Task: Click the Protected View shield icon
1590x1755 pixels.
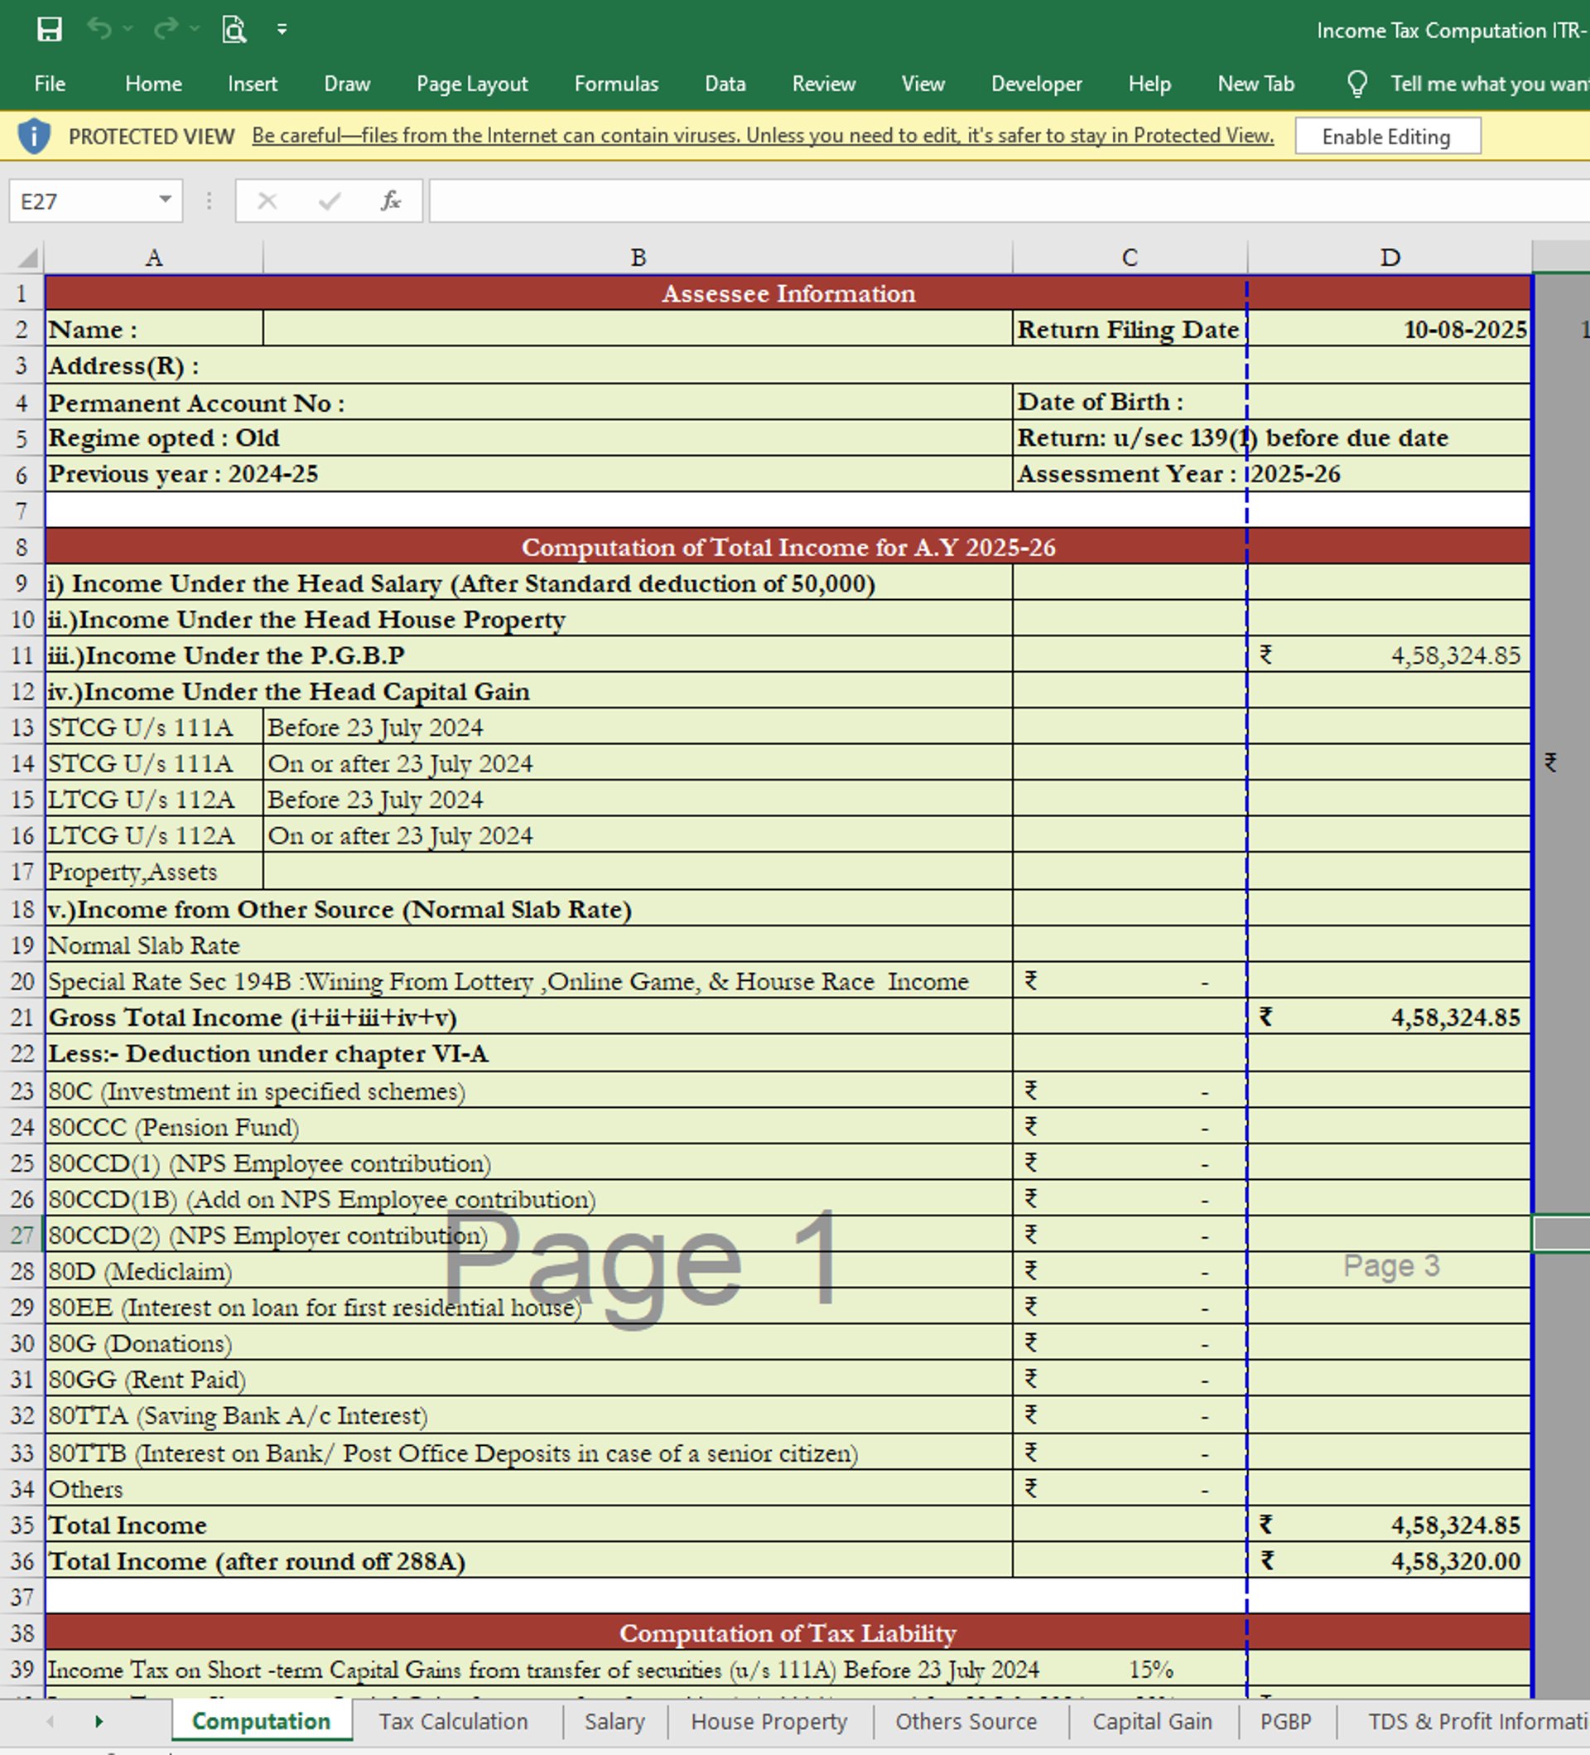Action: (34, 136)
